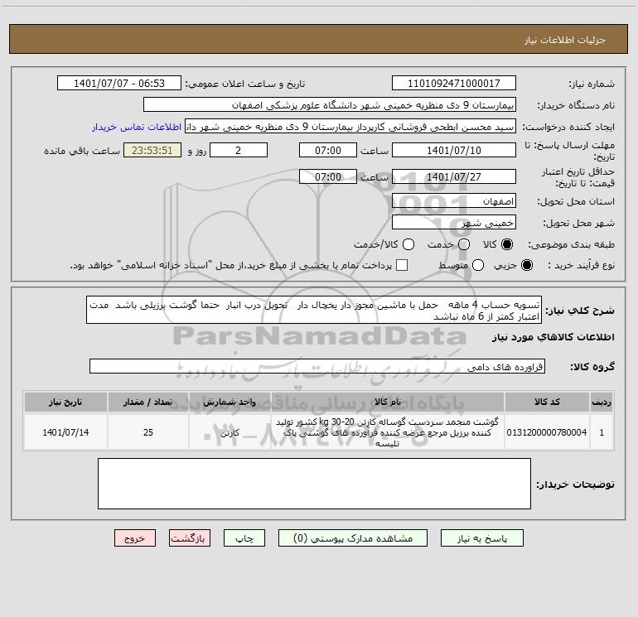Screen dimensions: 638x617
Task: Select the کالا radio button
Action: (x=507, y=244)
